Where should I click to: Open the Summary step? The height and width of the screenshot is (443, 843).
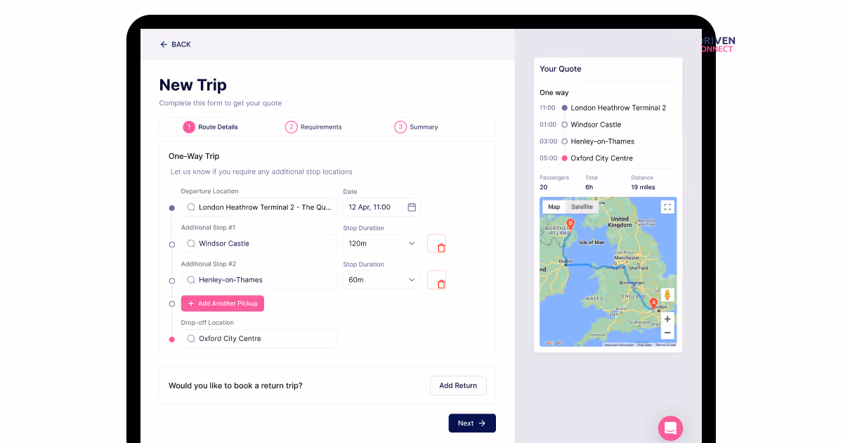click(x=417, y=127)
